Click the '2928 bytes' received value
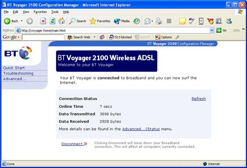The width and height of the screenshot is (247, 168). pos(110,122)
